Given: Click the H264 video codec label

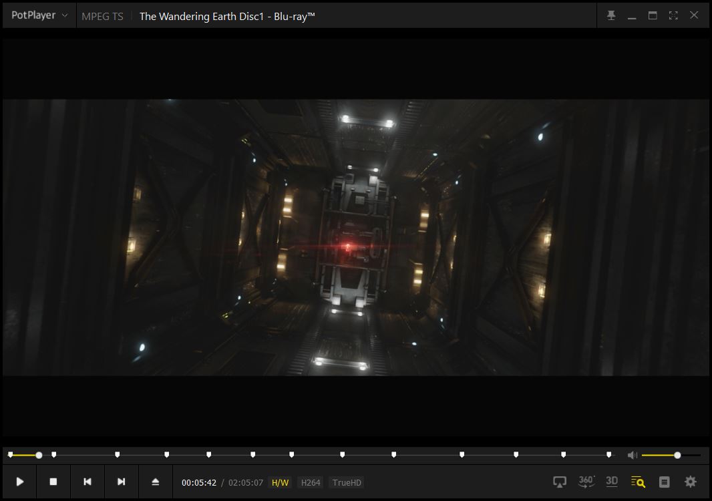Looking at the screenshot, I should [310, 482].
